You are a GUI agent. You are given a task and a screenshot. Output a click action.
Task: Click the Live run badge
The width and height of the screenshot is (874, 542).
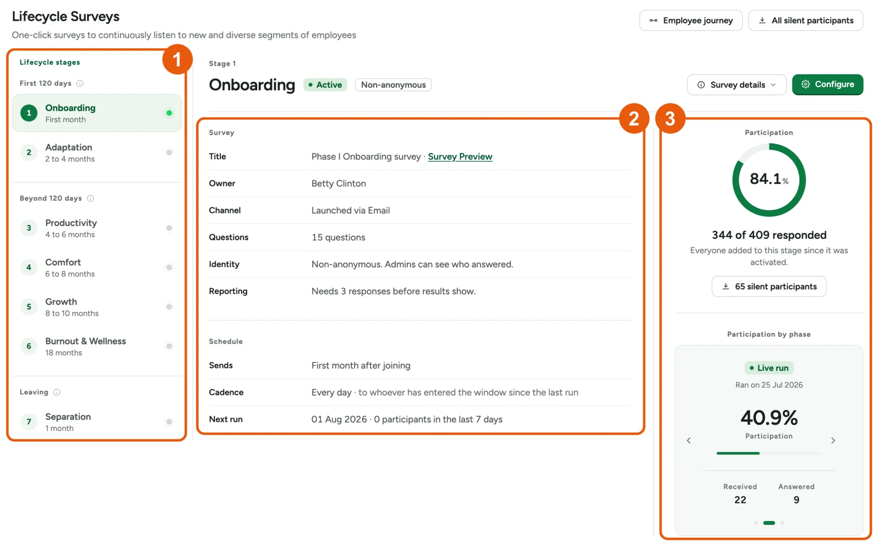pyautogui.click(x=769, y=368)
